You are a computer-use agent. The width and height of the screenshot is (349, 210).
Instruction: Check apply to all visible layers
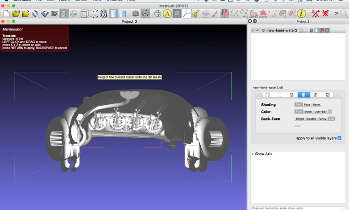pyautogui.click(x=339, y=138)
